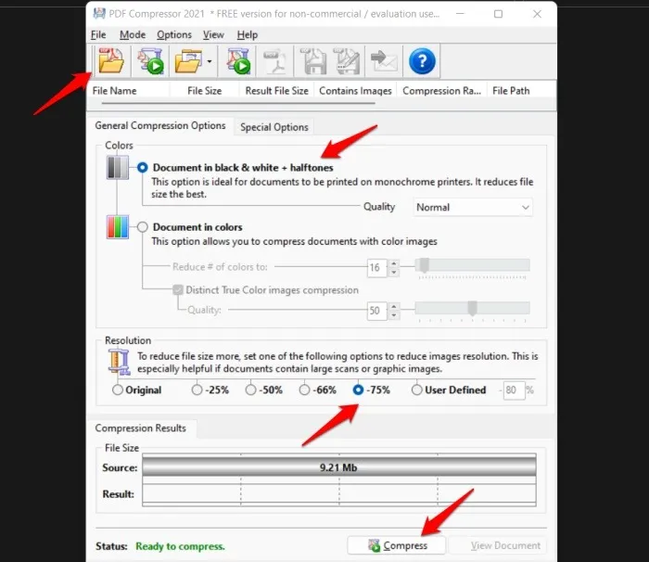Click the true color Quality slider handle
Screen dimensions: 649x562
tap(472, 308)
